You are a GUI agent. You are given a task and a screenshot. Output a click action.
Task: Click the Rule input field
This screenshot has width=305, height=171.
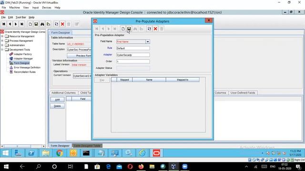[133, 48]
